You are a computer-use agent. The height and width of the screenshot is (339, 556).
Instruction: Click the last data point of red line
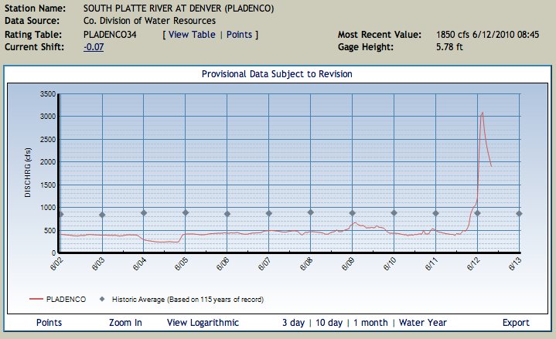pyautogui.click(x=491, y=165)
